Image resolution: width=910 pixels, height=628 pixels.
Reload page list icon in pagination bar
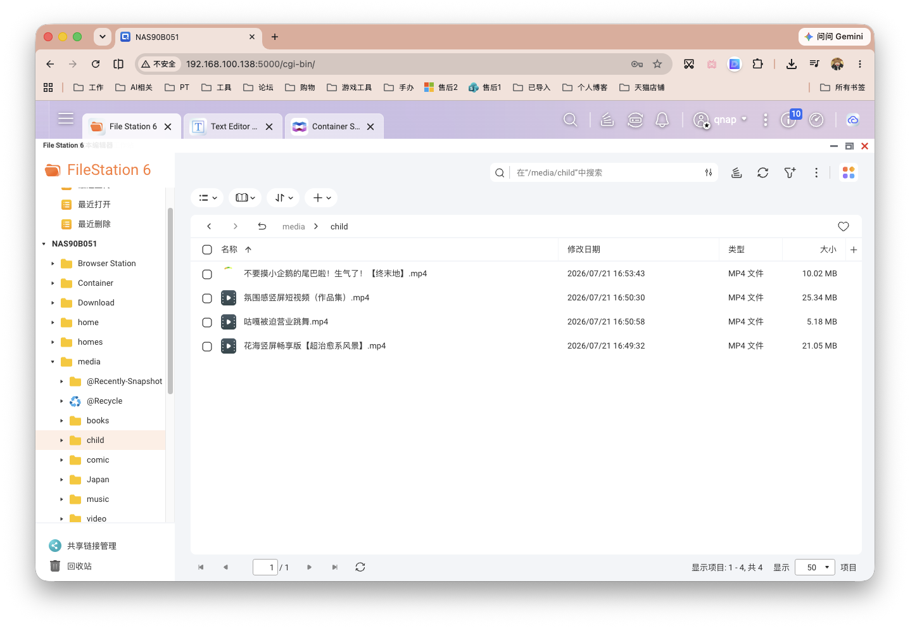[360, 567]
